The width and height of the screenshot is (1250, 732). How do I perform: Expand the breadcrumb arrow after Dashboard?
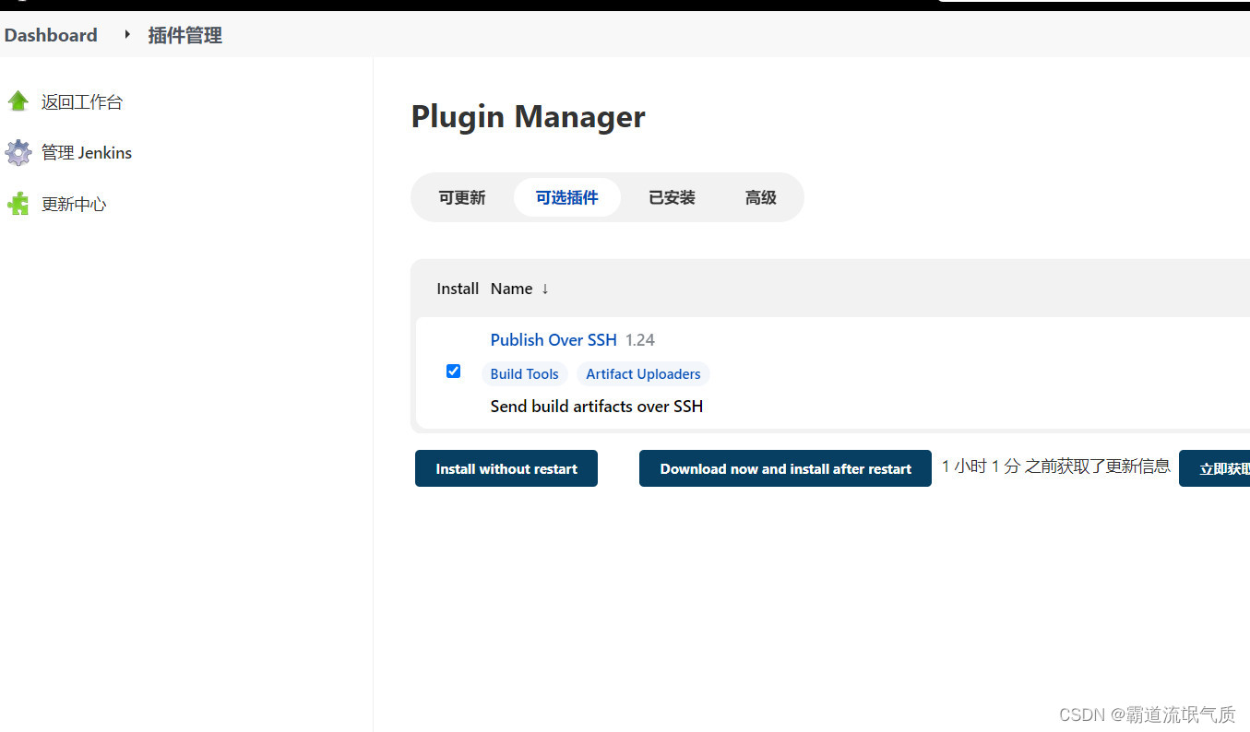[x=127, y=35]
